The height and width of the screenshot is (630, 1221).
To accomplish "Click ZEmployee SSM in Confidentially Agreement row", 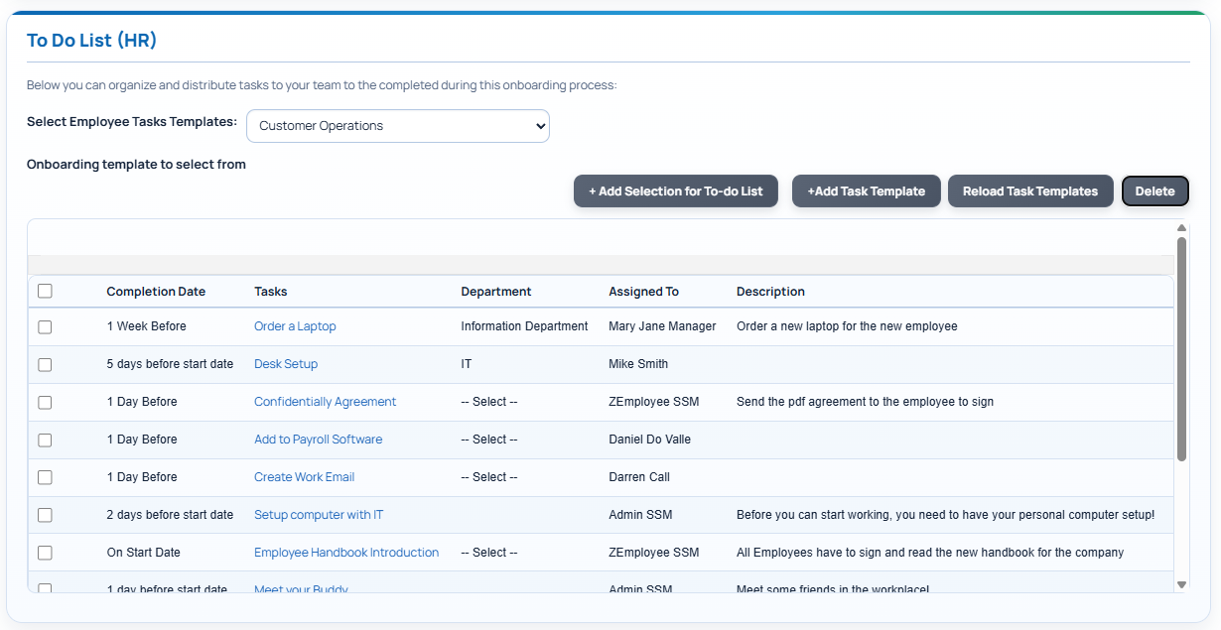I will [x=654, y=402].
